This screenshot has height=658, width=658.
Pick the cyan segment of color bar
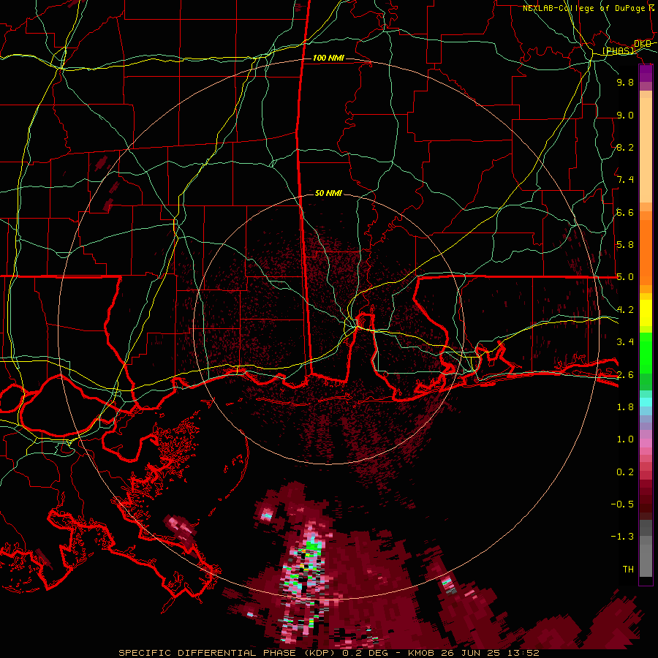646,402
